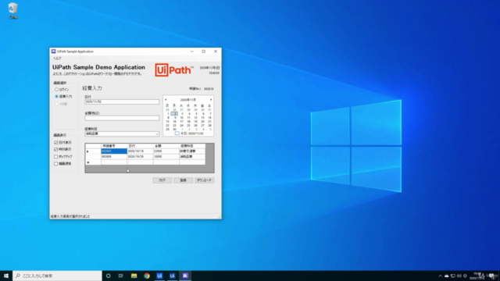Go to next month in calendar
Screen dimensions: 500x281
(211, 100)
